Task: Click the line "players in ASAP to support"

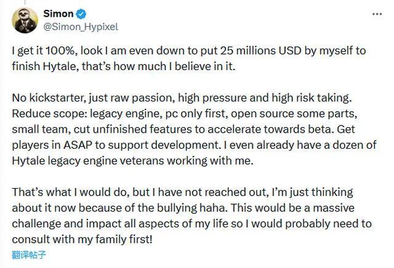Action: click(194, 145)
